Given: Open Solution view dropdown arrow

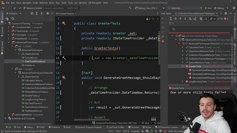Looking at the screenshot, I should [20, 13].
